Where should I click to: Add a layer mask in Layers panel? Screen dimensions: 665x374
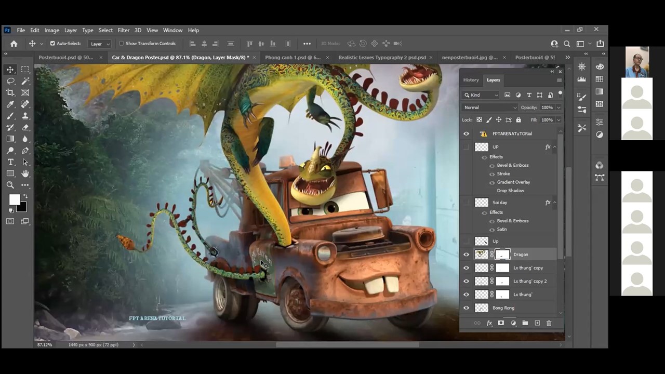[x=501, y=323]
